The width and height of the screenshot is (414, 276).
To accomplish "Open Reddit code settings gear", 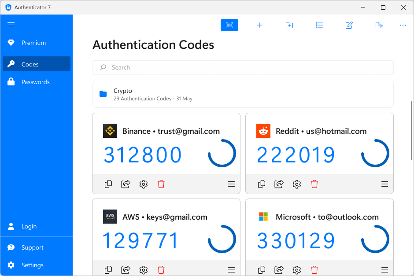I will [x=296, y=184].
